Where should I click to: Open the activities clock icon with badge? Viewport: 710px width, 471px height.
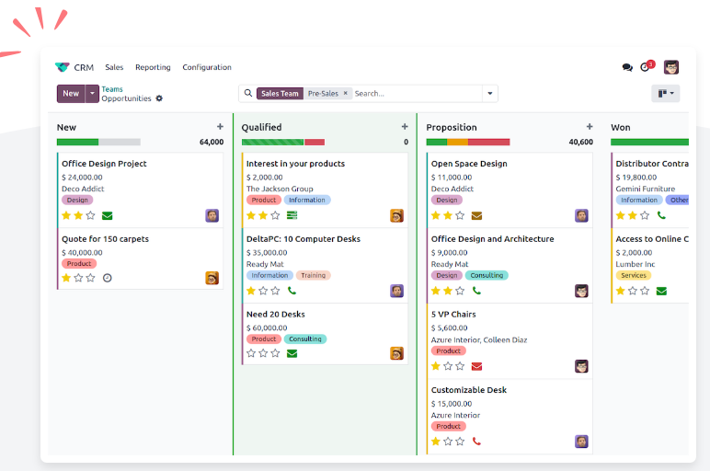[647, 67]
